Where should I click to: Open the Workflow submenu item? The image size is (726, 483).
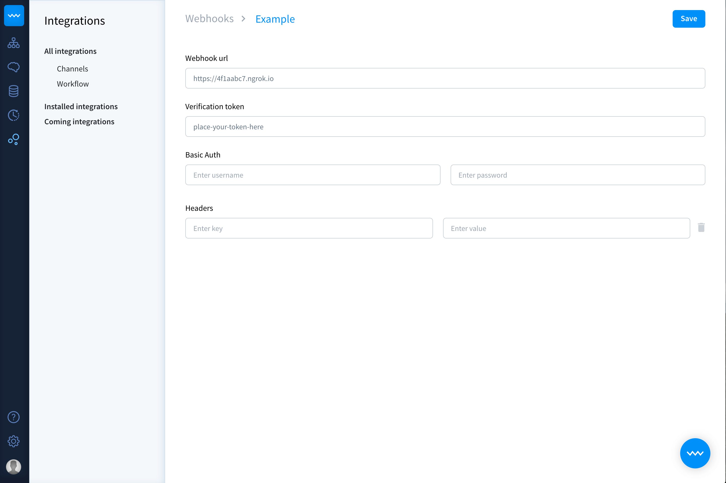[73, 84]
